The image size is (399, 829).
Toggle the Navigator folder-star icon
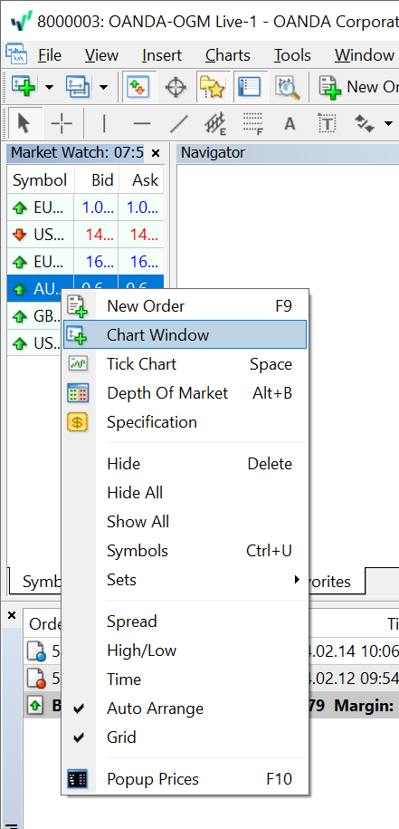[x=211, y=87]
